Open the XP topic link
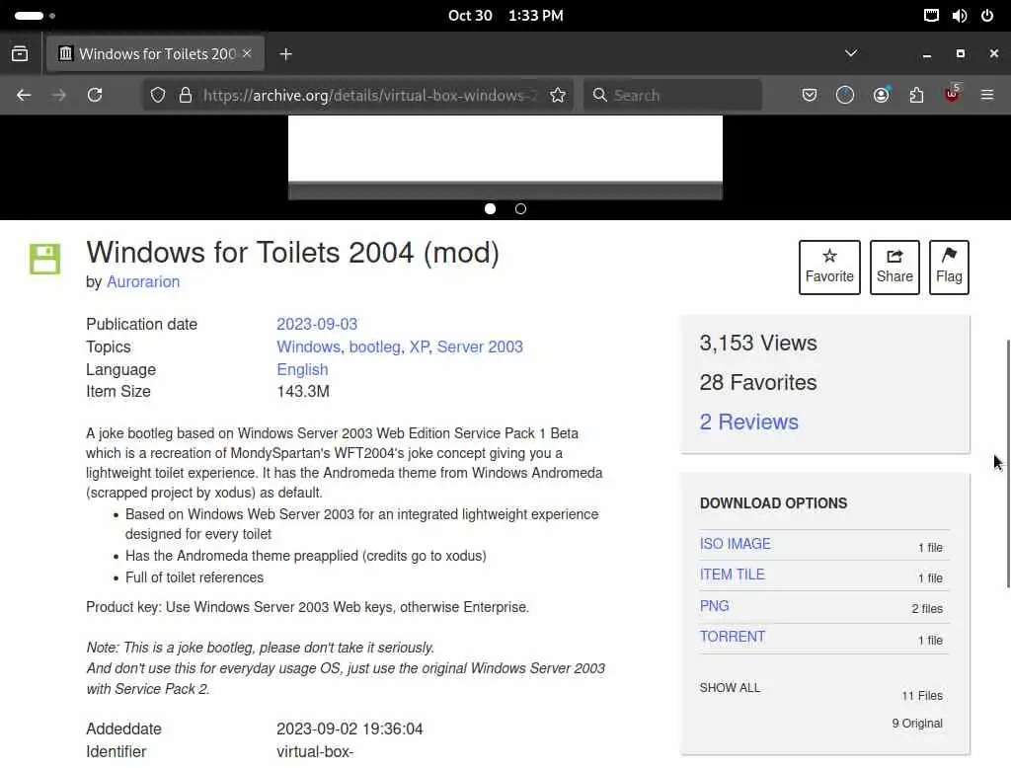Screen dimensions: 1011x768 (419, 346)
